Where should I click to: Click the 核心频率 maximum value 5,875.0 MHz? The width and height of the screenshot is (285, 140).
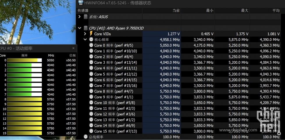[238, 40]
